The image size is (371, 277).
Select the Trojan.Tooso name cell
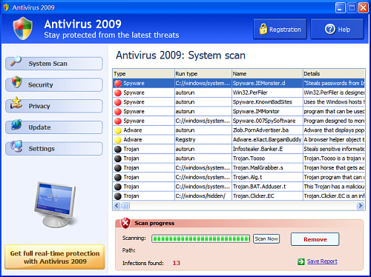click(x=267, y=158)
